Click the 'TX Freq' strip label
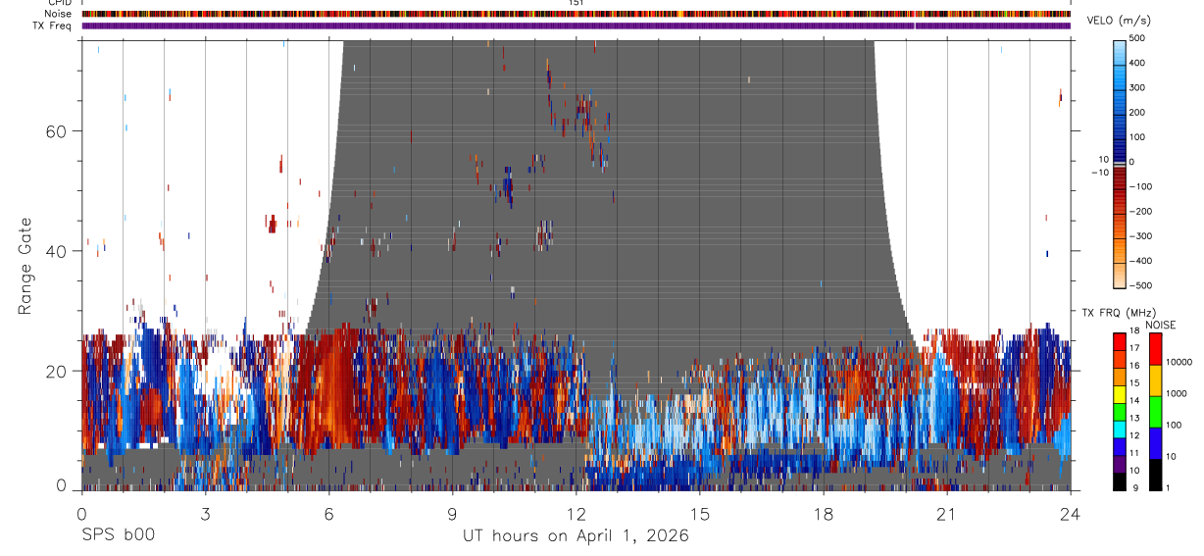The image size is (1204, 556). pos(52,25)
